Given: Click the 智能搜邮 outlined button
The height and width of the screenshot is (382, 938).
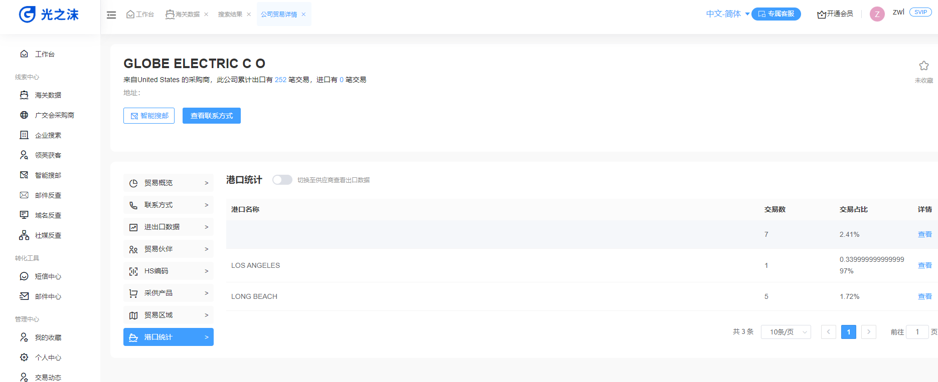Looking at the screenshot, I should click(x=149, y=116).
